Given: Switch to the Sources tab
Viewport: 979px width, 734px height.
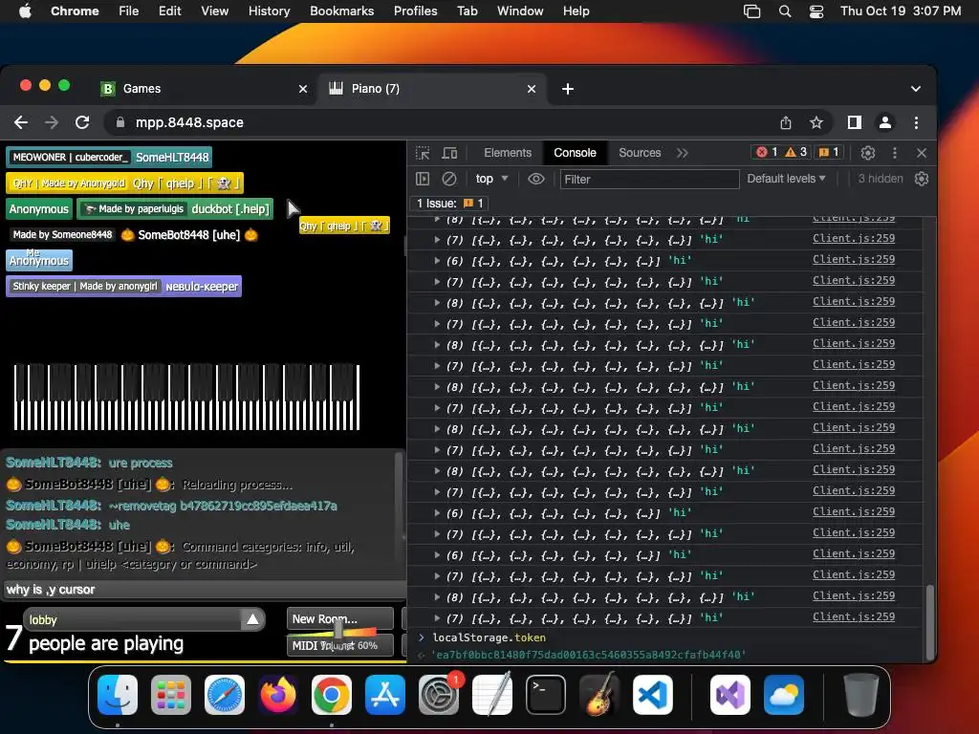Looking at the screenshot, I should 640,153.
